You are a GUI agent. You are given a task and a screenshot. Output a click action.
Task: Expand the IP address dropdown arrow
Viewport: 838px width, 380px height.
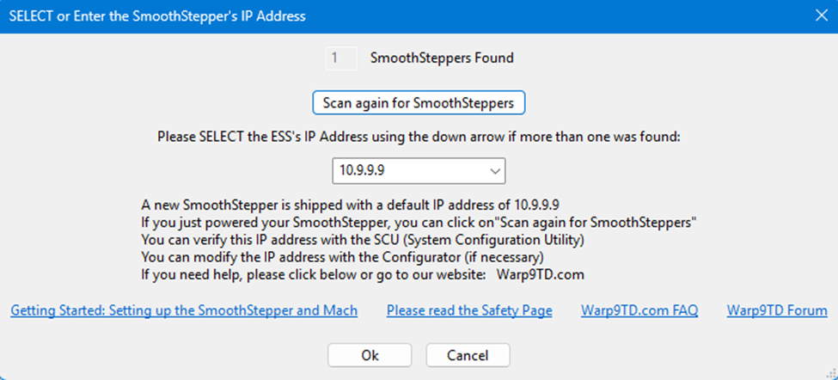[495, 171]
